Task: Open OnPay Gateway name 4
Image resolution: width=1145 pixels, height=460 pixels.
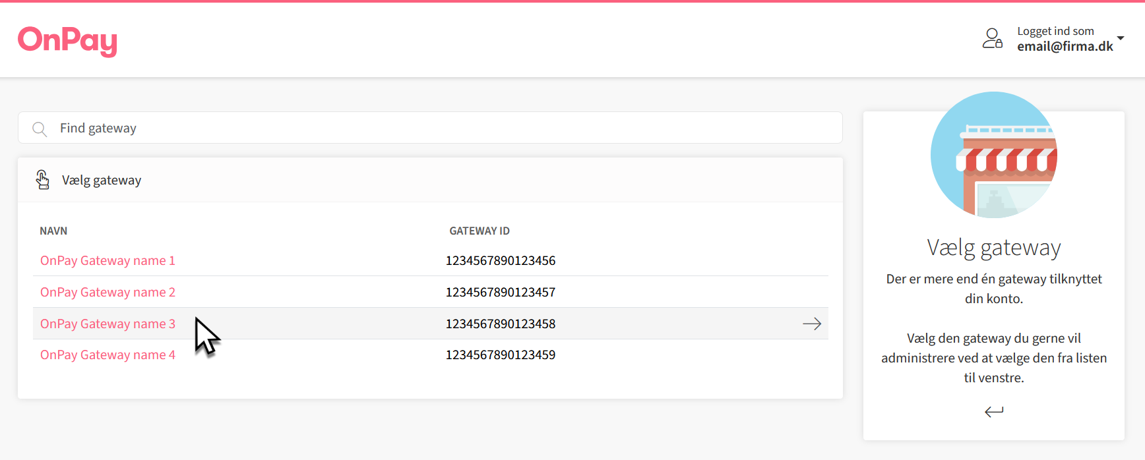Action: (108, 355)
